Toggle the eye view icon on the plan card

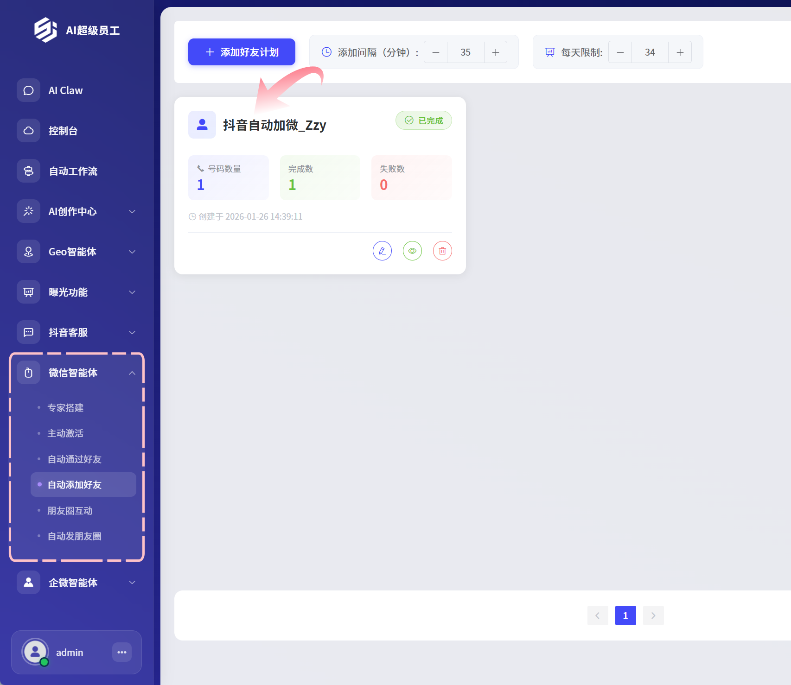(412, 251)
